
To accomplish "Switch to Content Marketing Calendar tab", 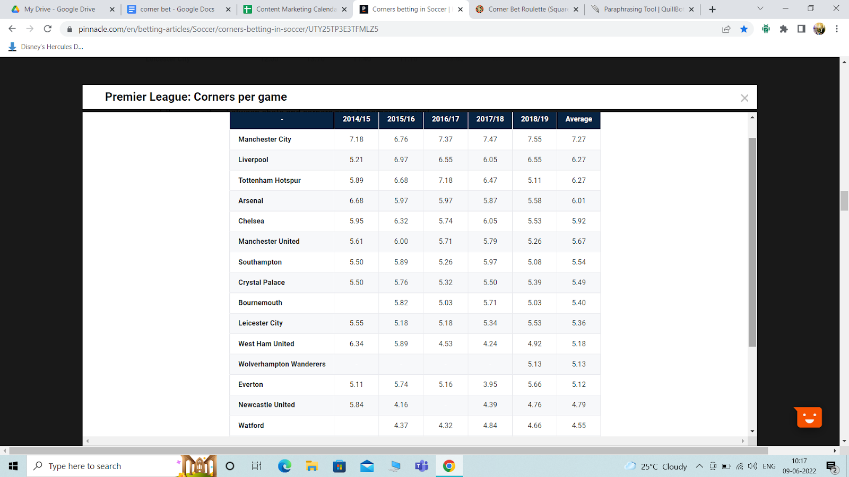I will [296, 9].
